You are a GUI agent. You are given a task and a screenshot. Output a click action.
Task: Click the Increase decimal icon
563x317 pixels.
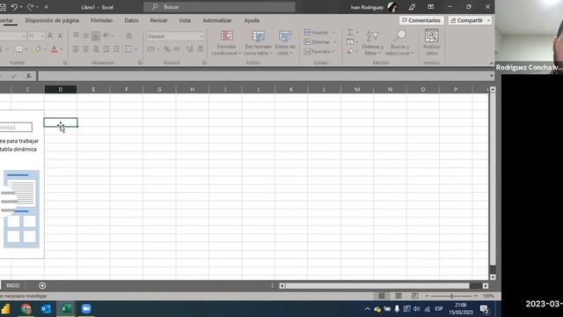[190, 49]
